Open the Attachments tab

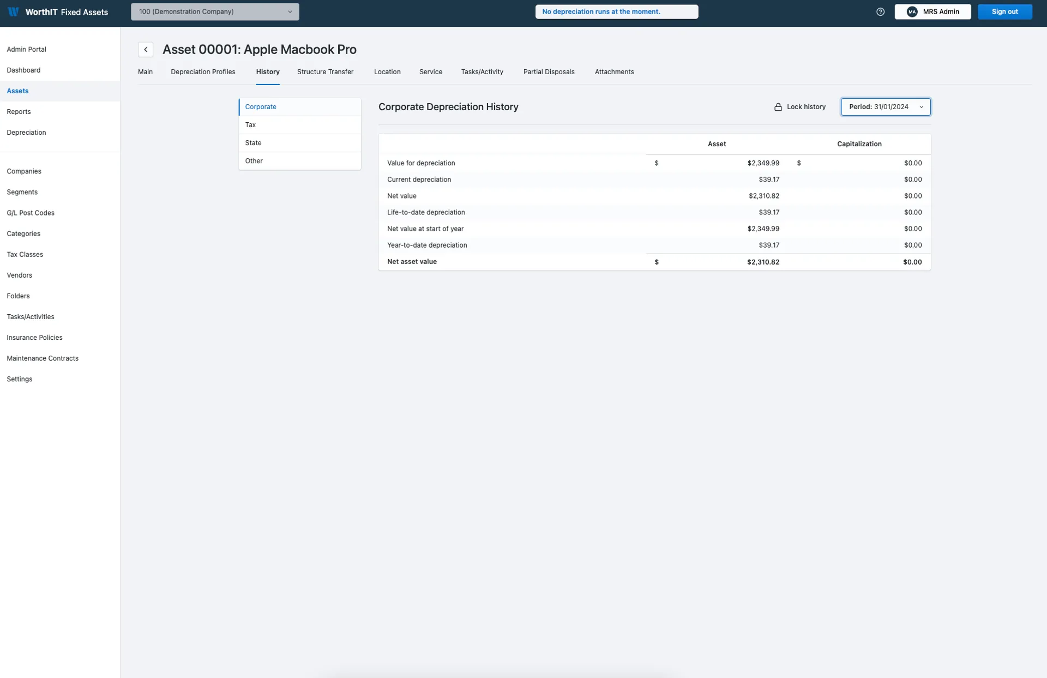(614, 72)
